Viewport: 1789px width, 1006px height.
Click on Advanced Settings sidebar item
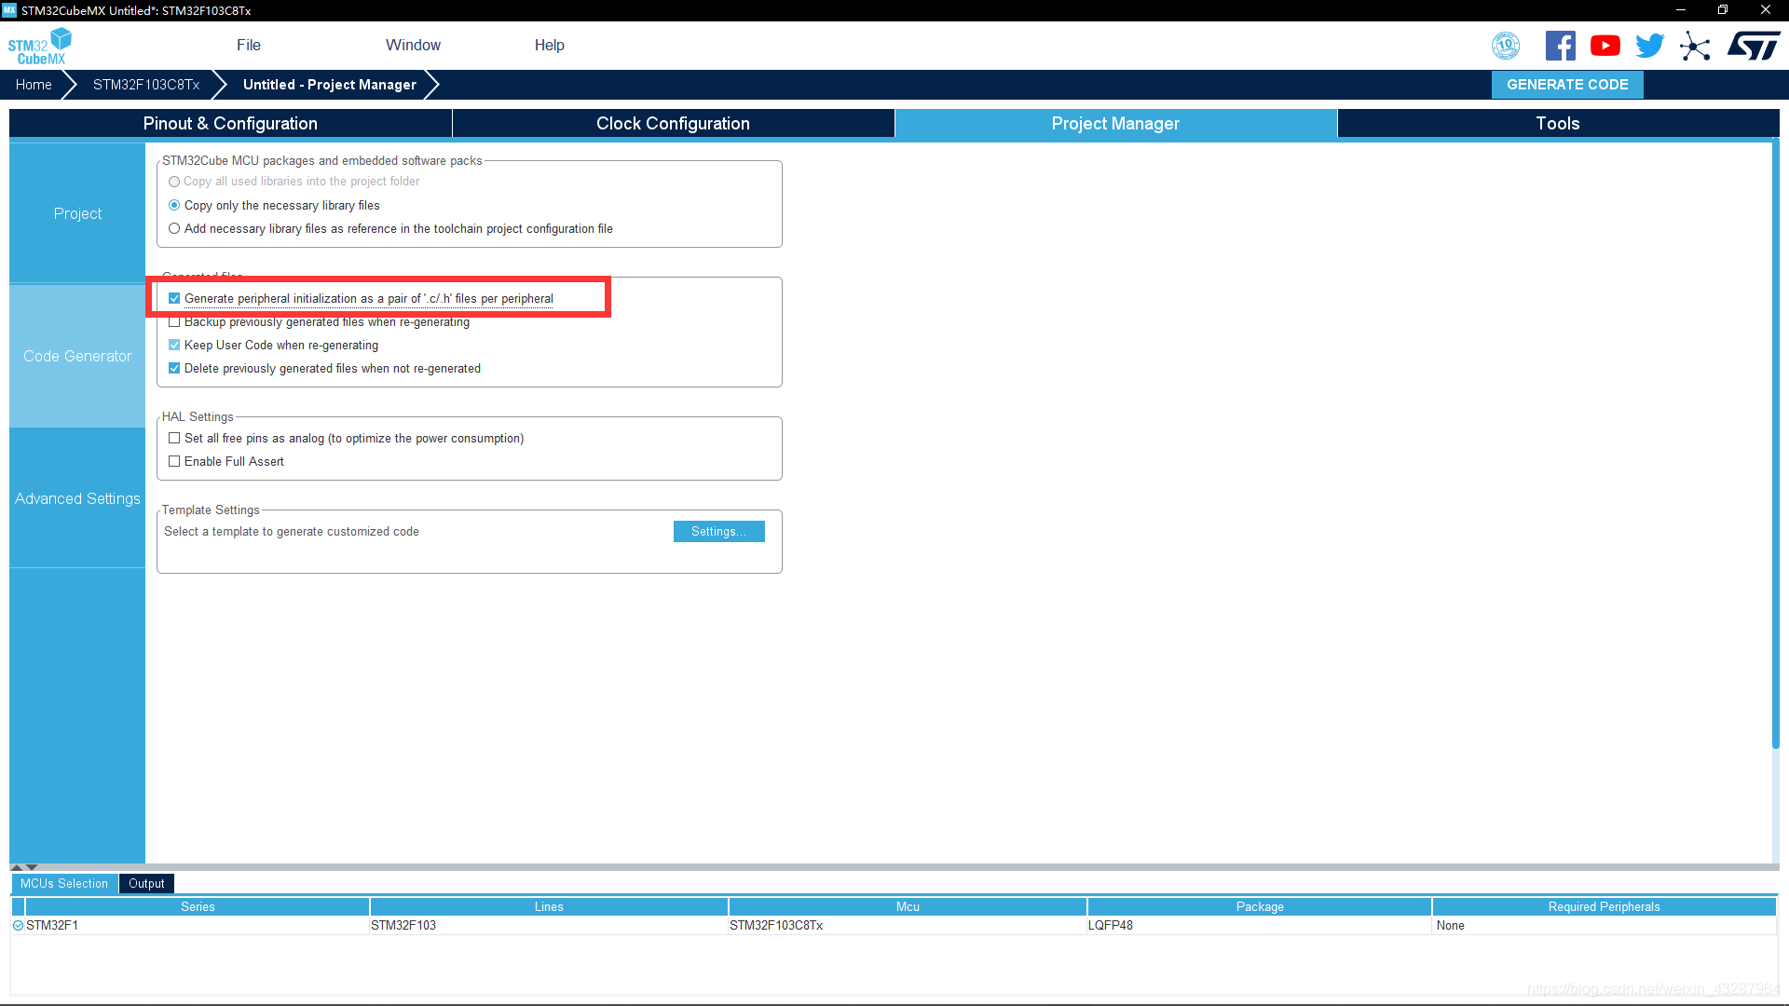[77, 497]
